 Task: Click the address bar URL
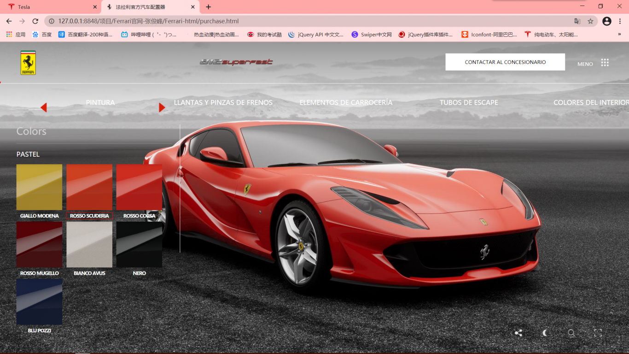tap(148, 21)
